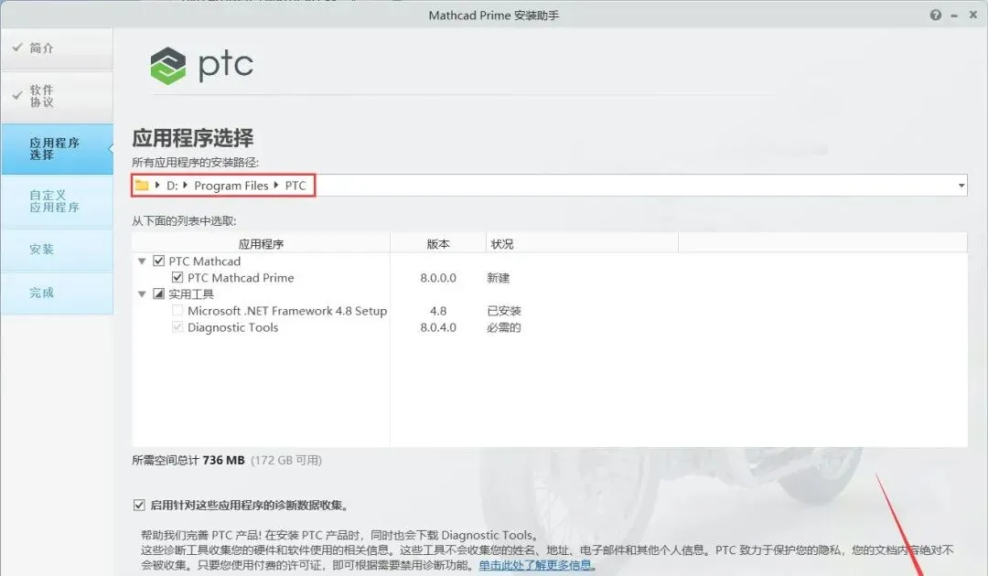Image resolution: width=988 pixels, height=576 pixels.
Task: Select the PTC Mathcad tree row label
Action: coord(205,261)
